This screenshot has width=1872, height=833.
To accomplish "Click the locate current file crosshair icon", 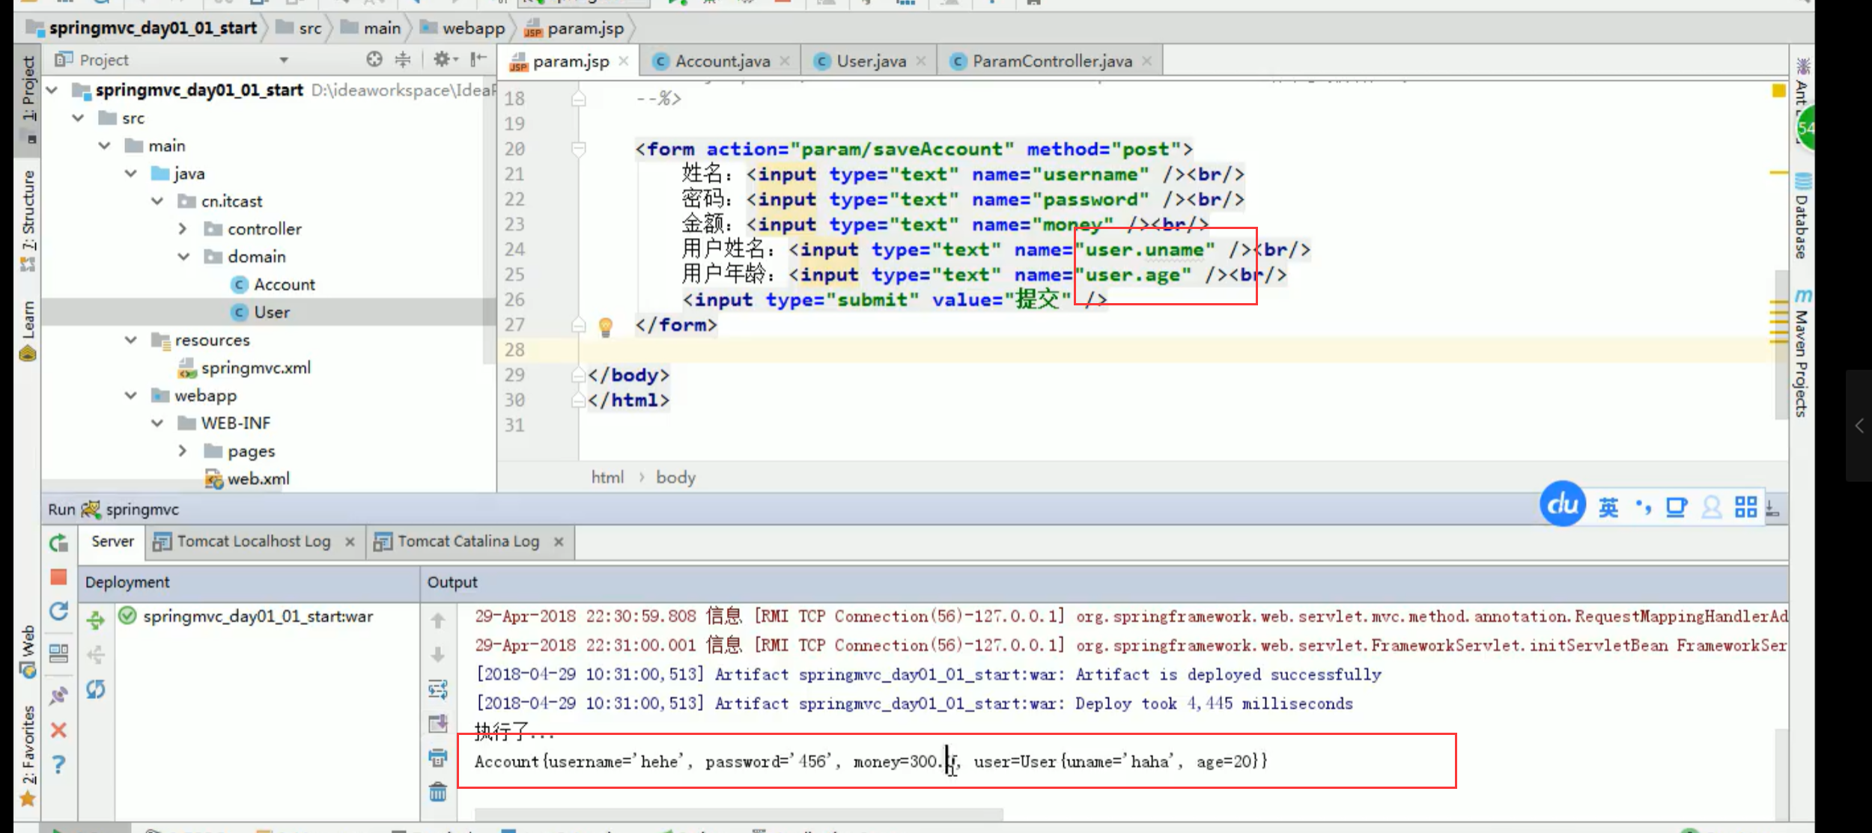I will coord(374,59).
